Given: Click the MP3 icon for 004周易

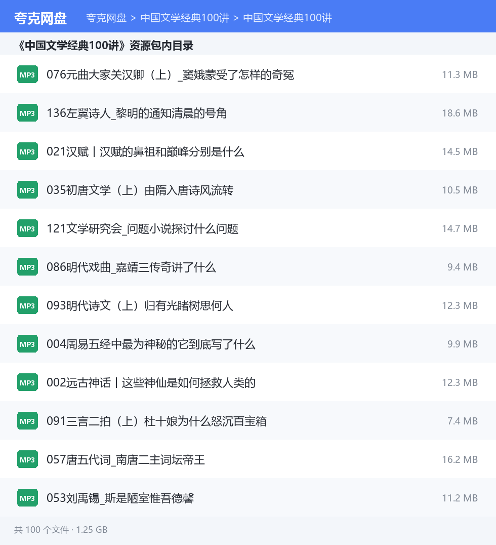Looking at the screenshot, I should tap(27, 344).
